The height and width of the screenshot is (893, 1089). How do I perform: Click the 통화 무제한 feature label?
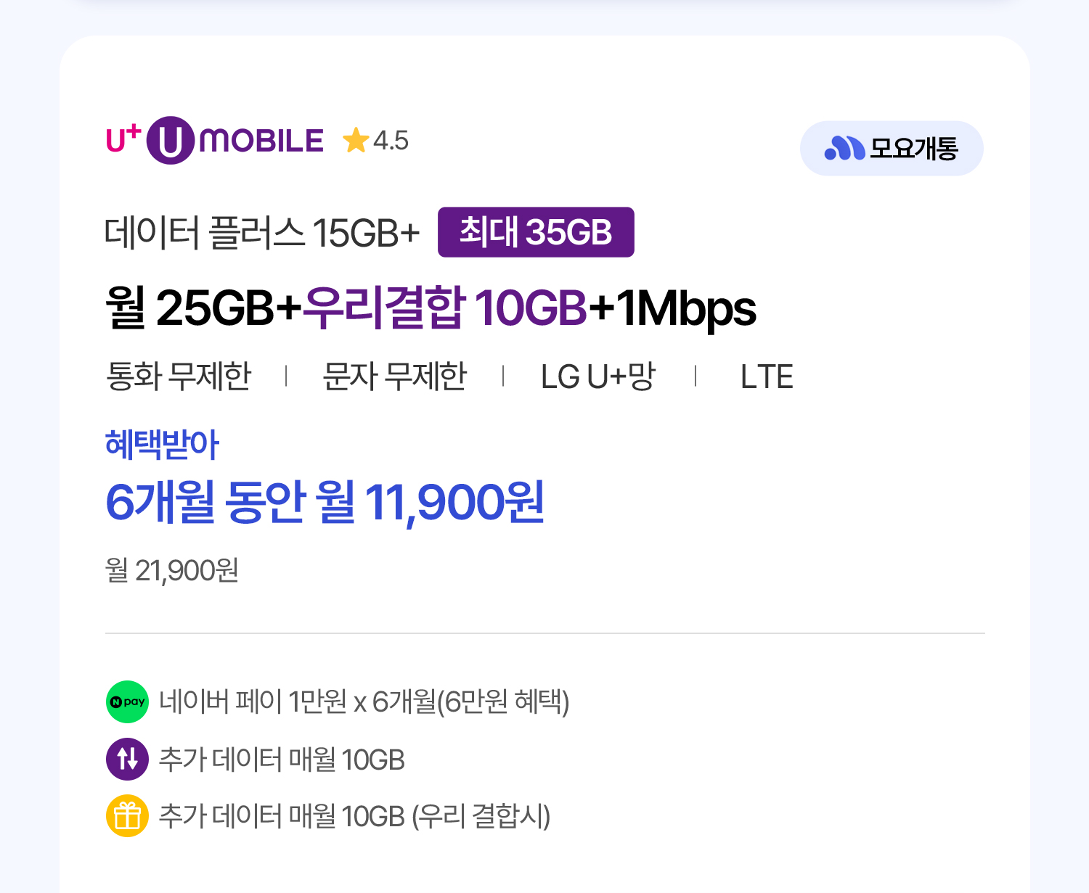coord(179,376)
